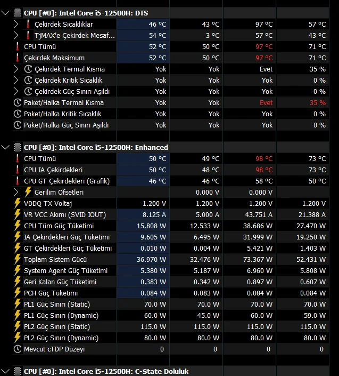Click the red Evet value of Paket/Halka Termal Kısma
The image size is (339, 376).
click(266, 103)
